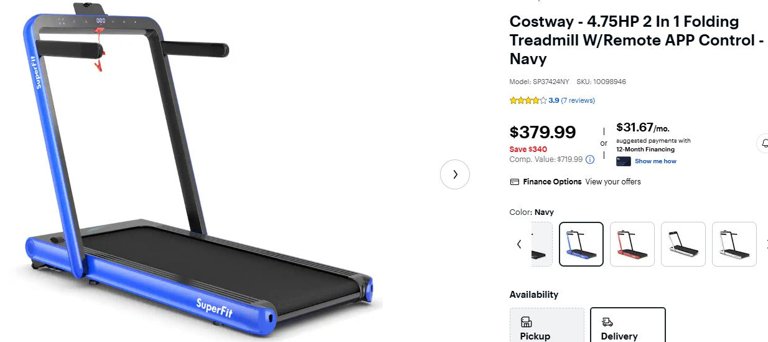Click the financing credit card icon
768x342 pixels.
(623, 161)
